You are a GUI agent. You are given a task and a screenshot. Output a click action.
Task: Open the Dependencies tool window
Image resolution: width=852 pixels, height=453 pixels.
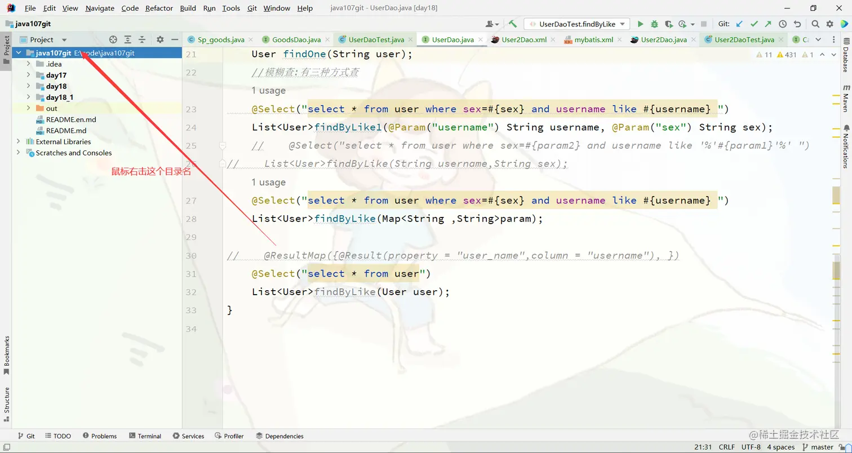[x=279, y=436]
